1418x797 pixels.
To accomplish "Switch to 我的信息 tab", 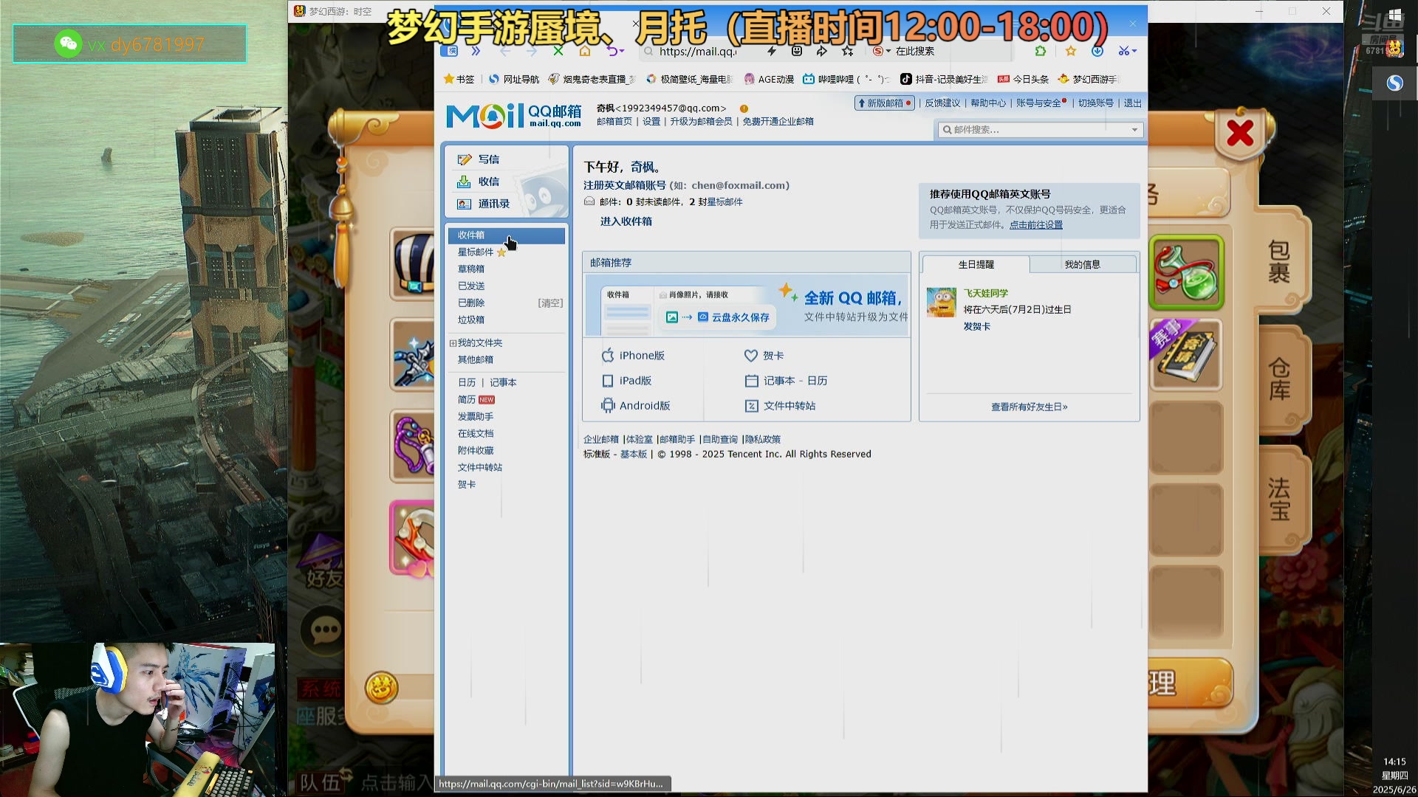I will point(1083,264).
